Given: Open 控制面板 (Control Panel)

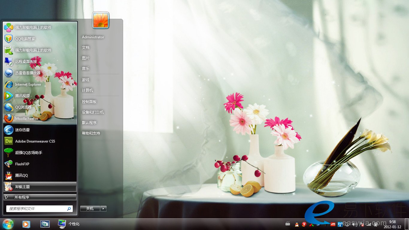Looking at the screenshot, I should (89, 102).
